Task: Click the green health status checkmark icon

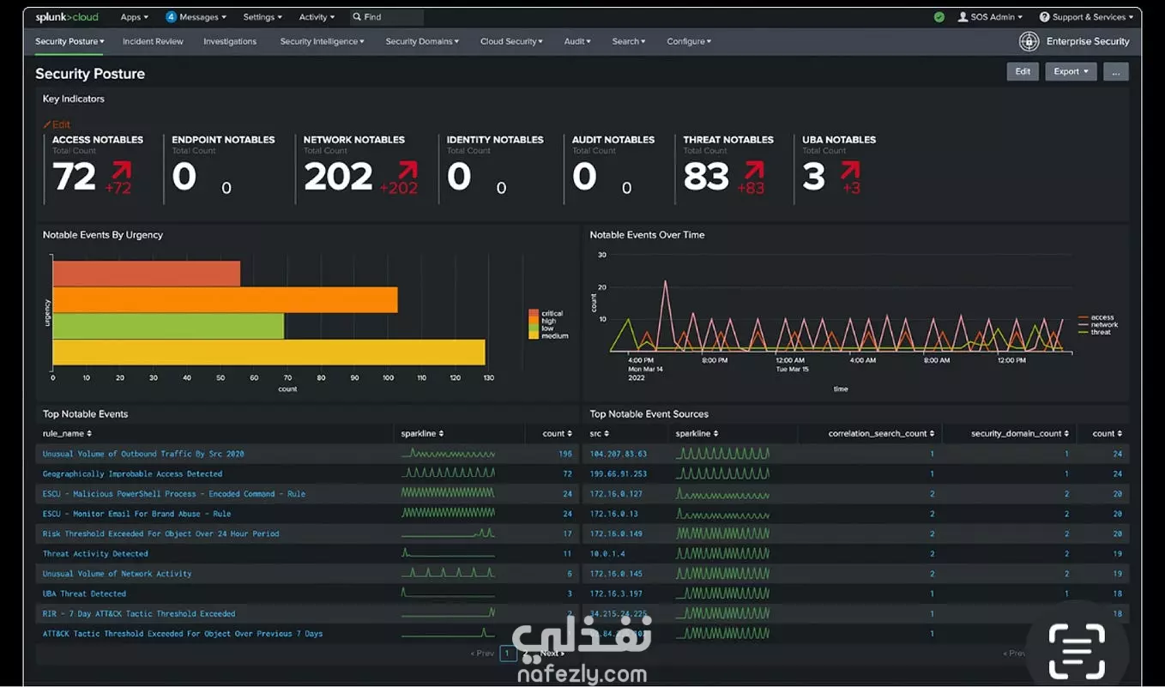Action: coord(939,17)
